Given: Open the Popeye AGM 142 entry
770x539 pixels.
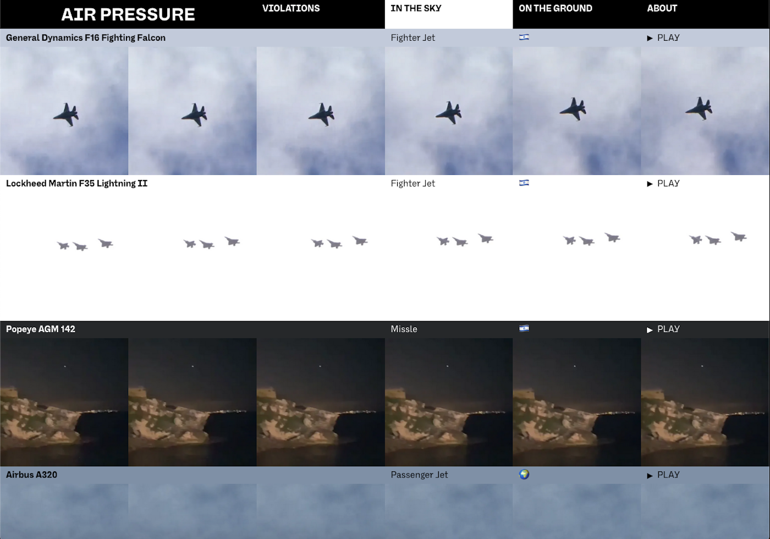Looking at the screenshot, I should 41,329.
